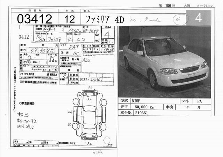Select the shift value FAT
This screenshot has height=157, width=223.
[74, 48]
